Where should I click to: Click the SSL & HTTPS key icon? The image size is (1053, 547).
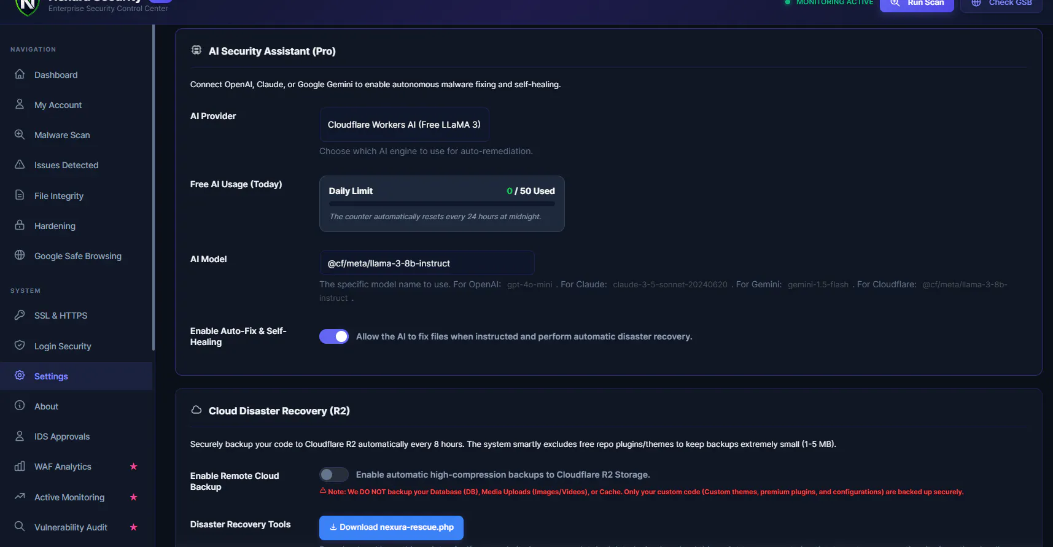click(20, 315)
